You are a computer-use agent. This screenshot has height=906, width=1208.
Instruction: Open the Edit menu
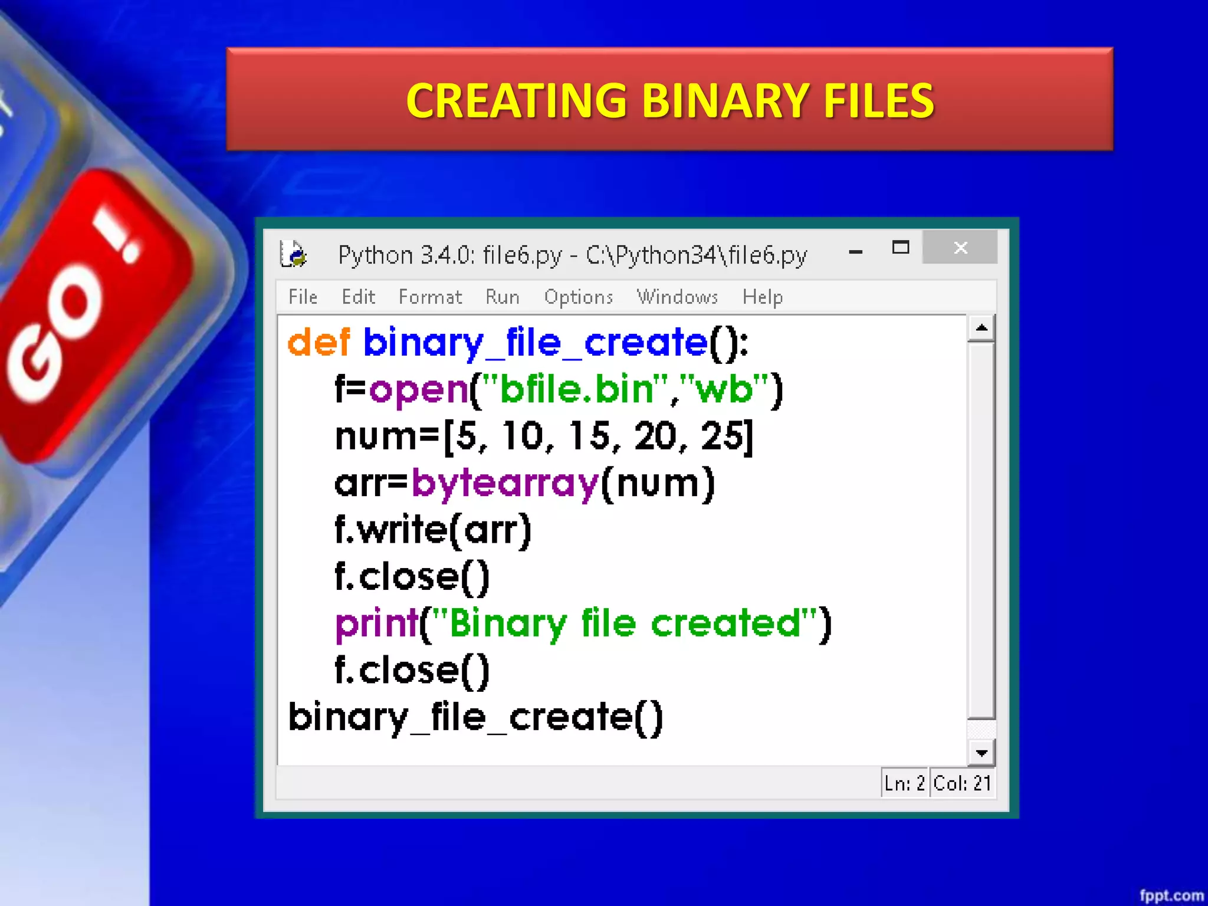click(x=358, y=296)
